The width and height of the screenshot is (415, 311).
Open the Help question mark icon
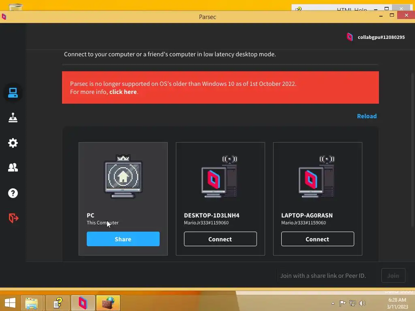(13, 193)
